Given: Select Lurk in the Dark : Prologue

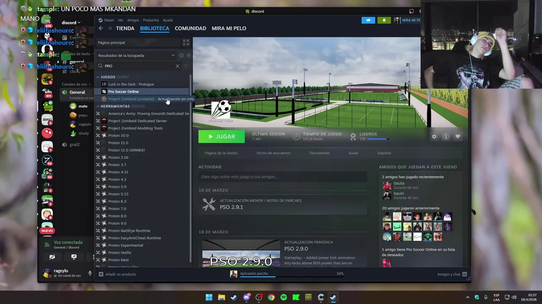Looking at the screenshot, I should 131,84.
